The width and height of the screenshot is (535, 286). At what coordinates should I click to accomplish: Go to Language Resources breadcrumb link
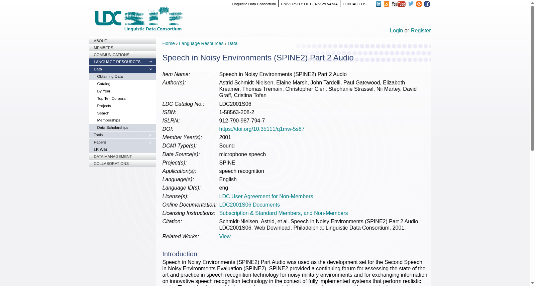click(x=201, y=43)
